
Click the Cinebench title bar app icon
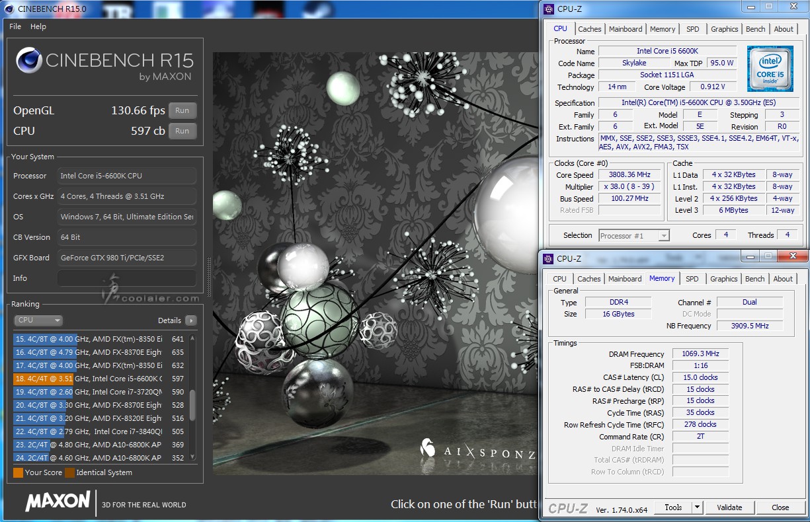pyautogui.click(x=9, y=9)
